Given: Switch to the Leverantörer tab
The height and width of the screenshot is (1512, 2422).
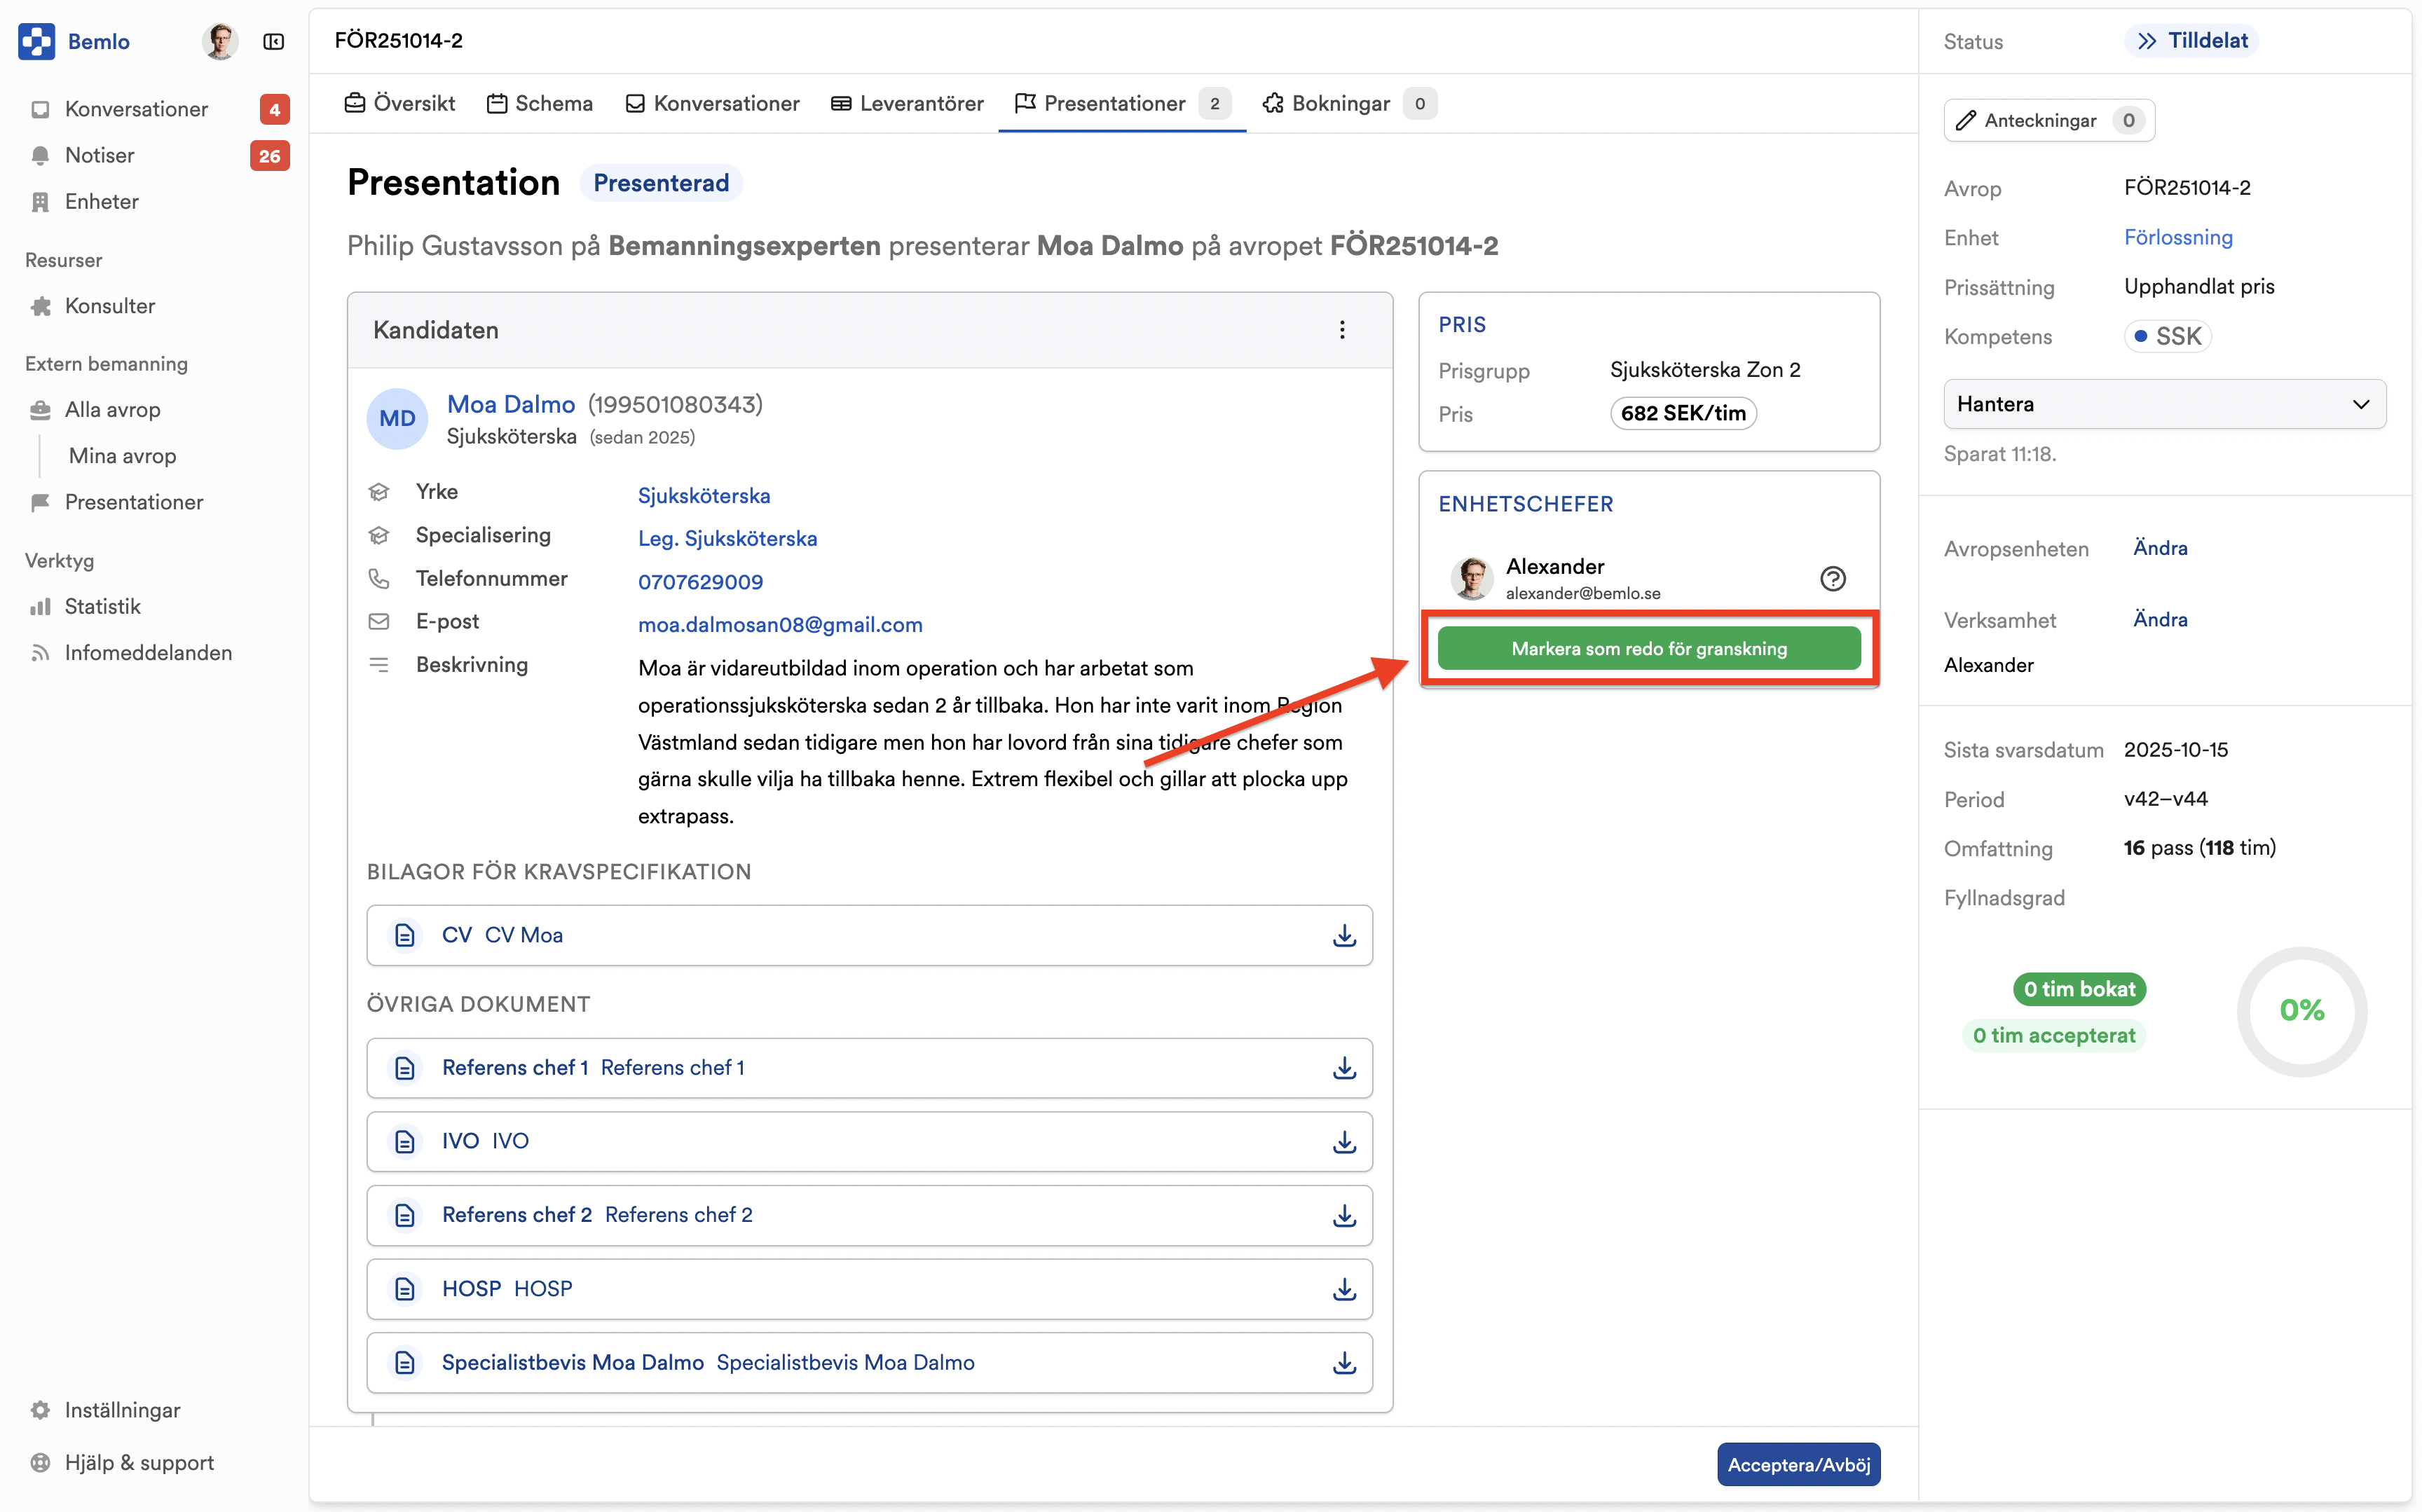Looking at the screenshot, I should (x=907, y=103).
